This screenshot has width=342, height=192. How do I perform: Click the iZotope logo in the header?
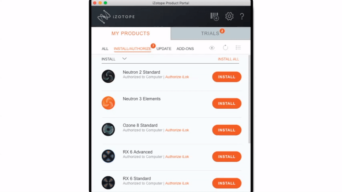point(116,17)
